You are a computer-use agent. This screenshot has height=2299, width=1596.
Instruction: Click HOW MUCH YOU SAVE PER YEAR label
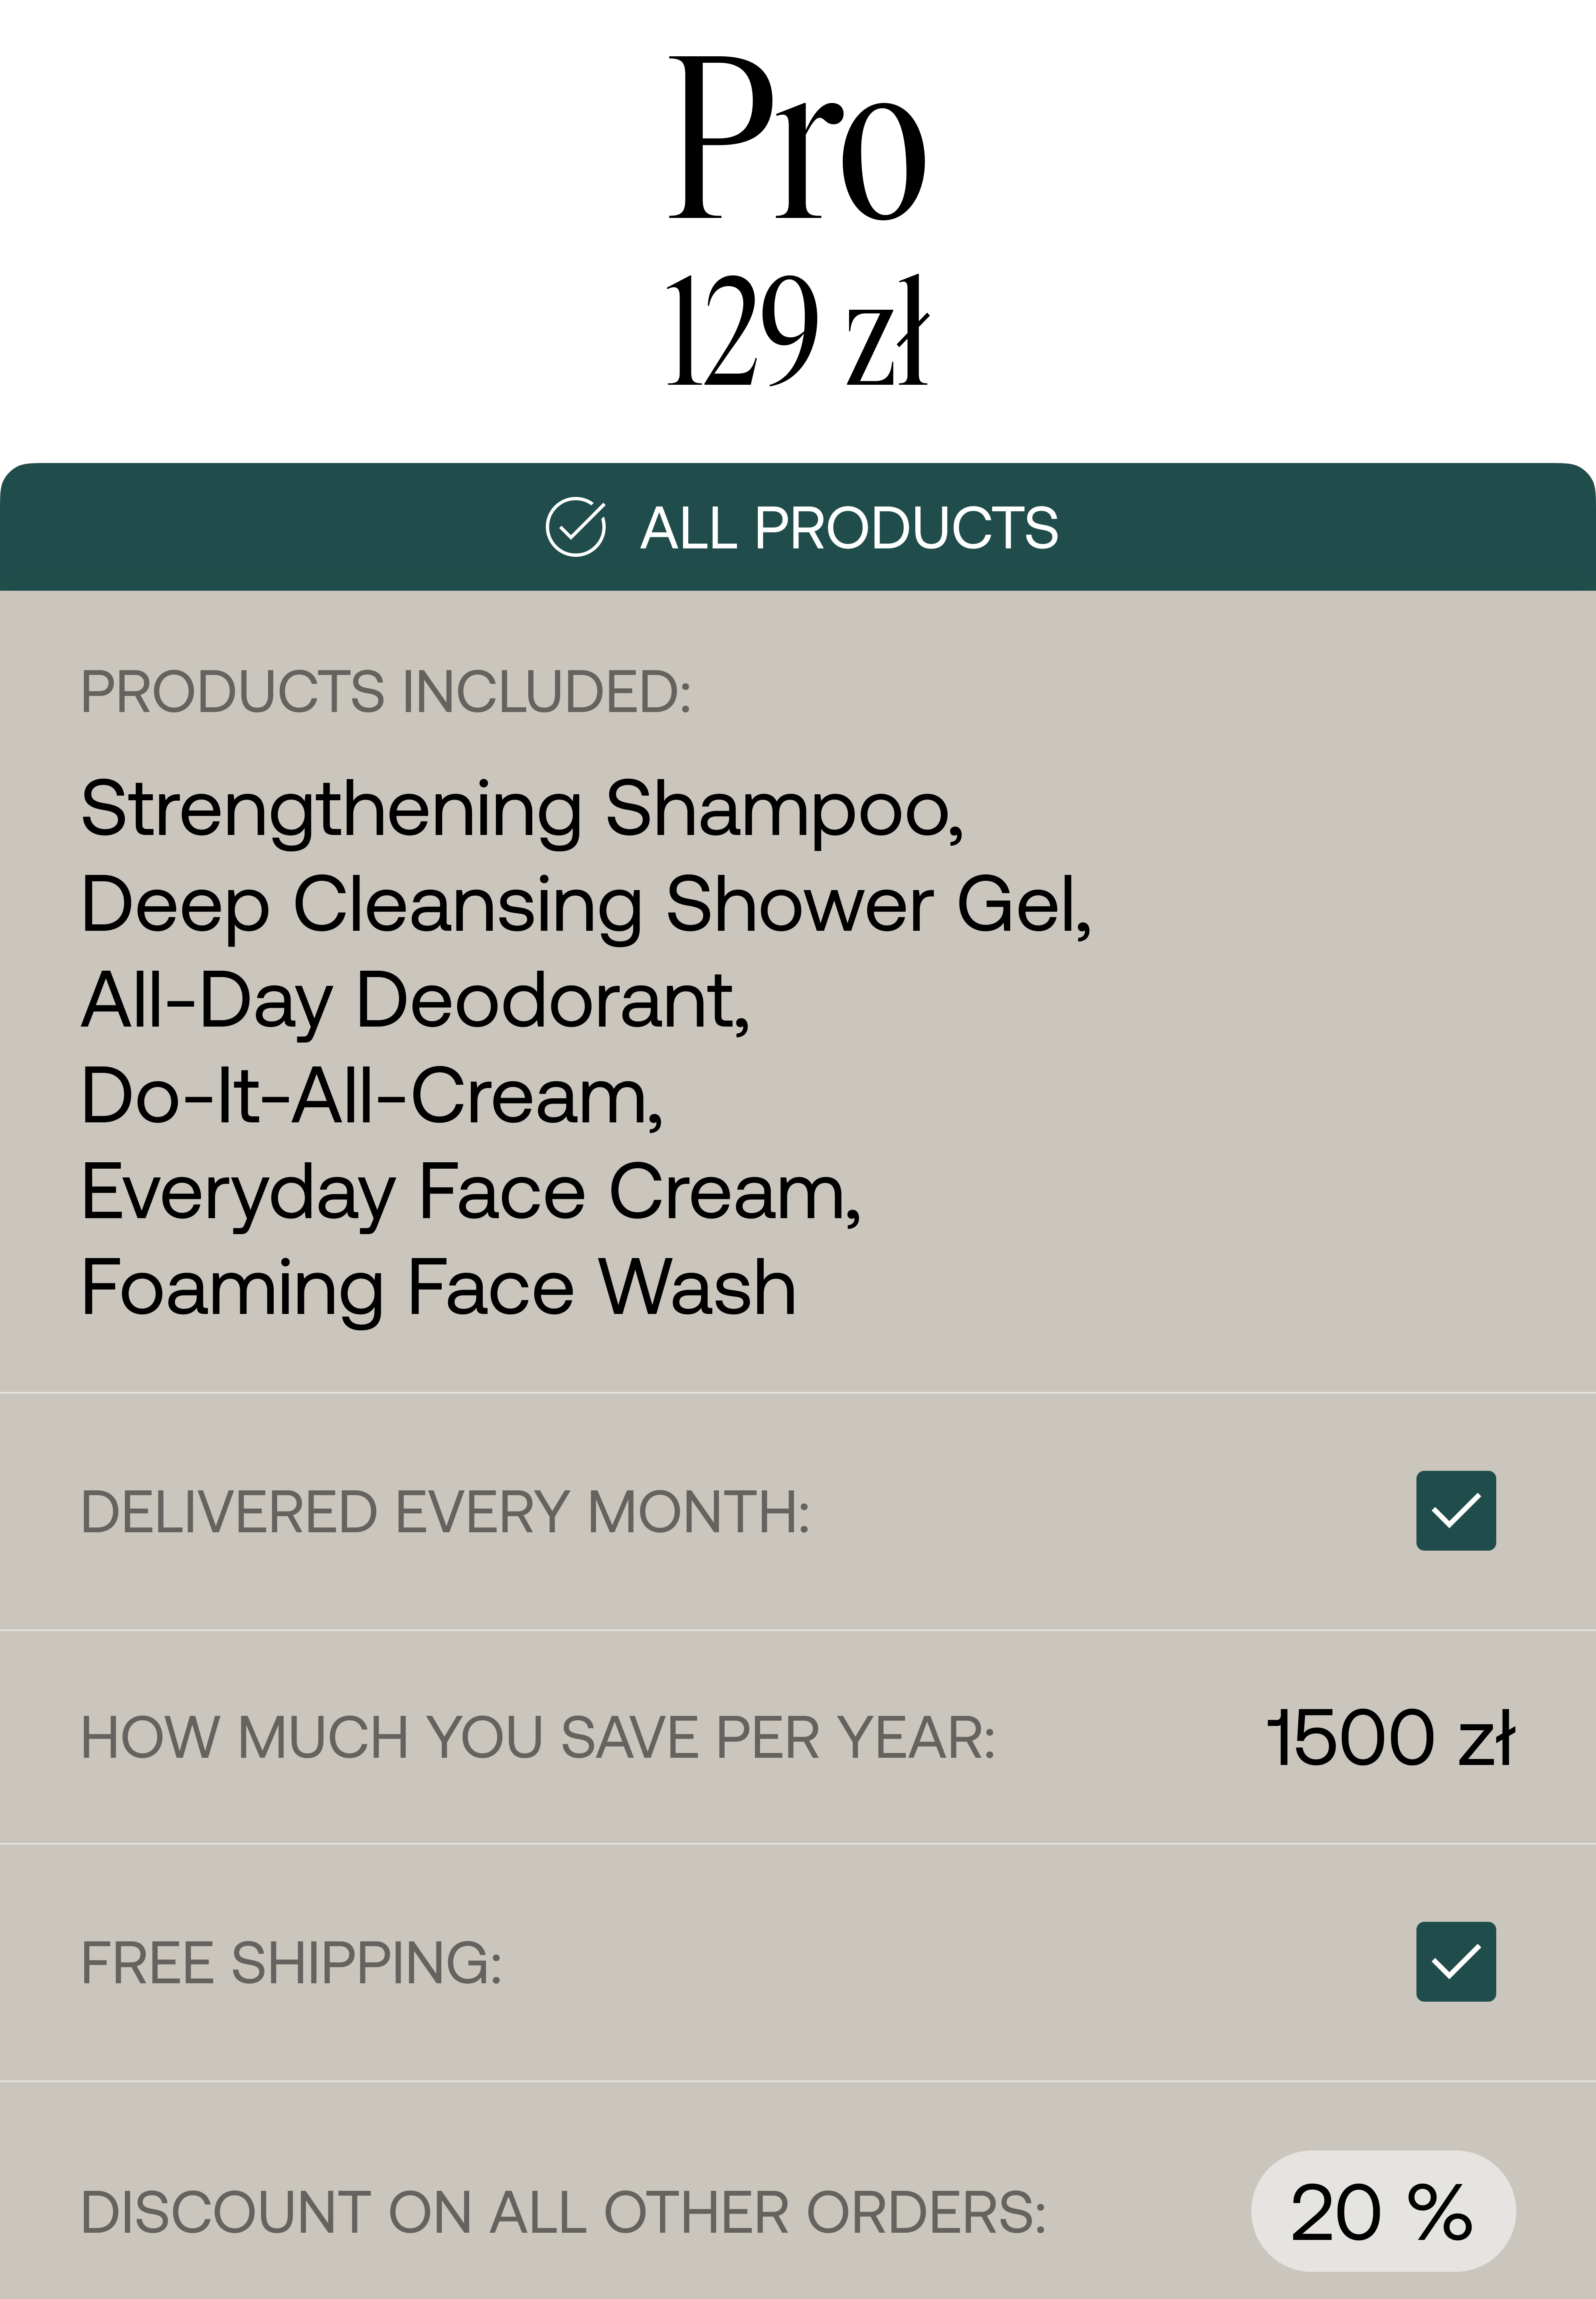(x=538, y=1737)
